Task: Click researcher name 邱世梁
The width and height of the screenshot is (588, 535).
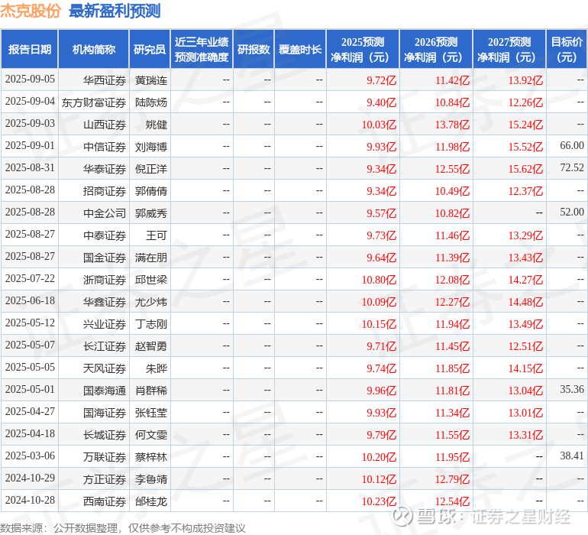Action: 151,280
